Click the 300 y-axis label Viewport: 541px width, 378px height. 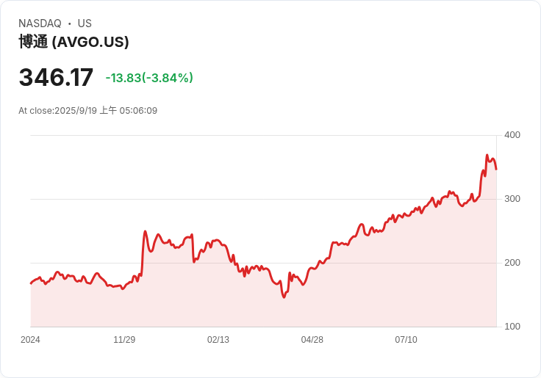pos(512,199)
